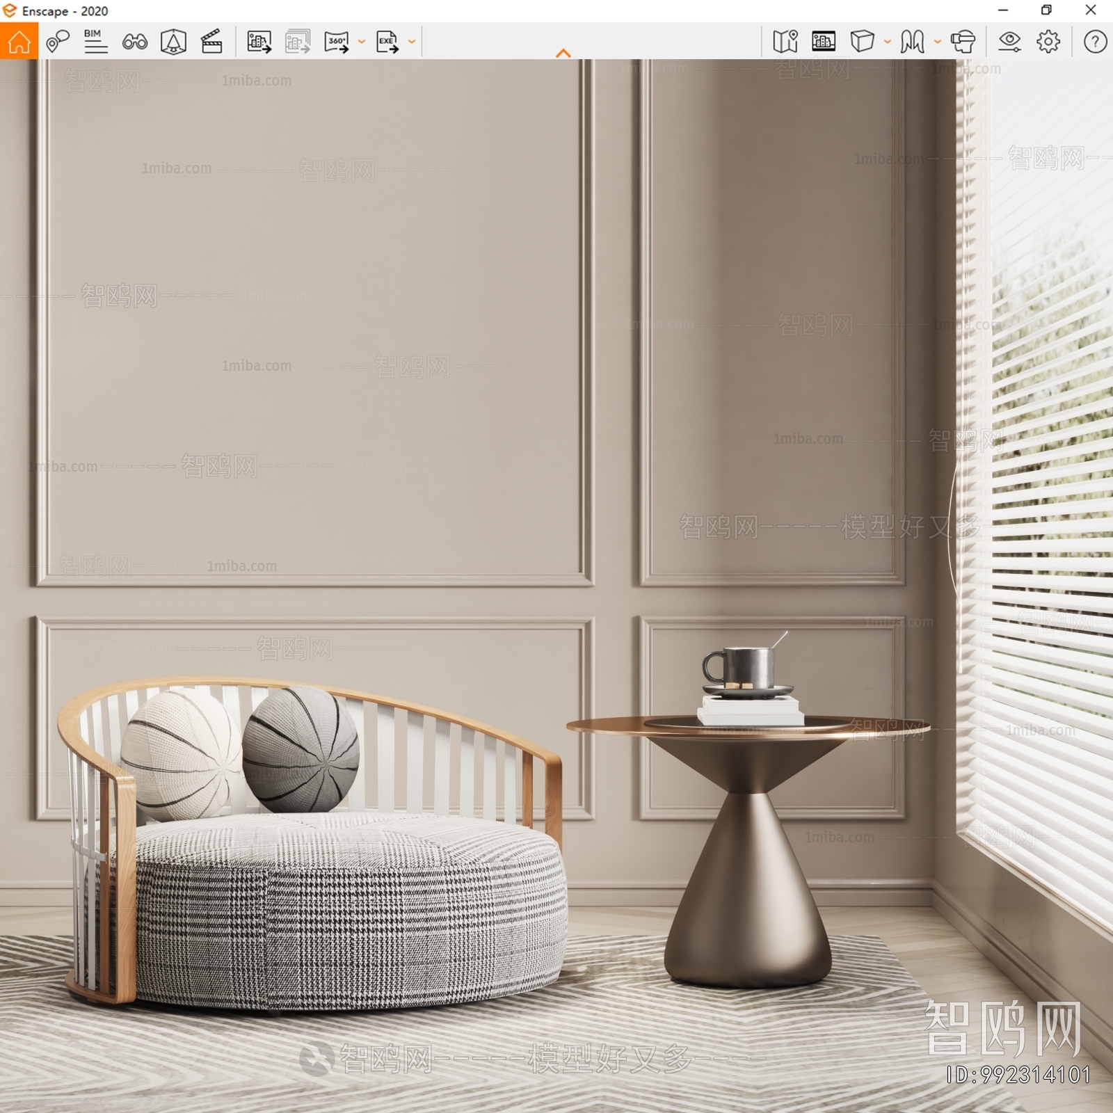Restore down the Enscape window
Image resolution: width=1113 pixels, height=1113 pixels.
click(x=1046, y=10)
